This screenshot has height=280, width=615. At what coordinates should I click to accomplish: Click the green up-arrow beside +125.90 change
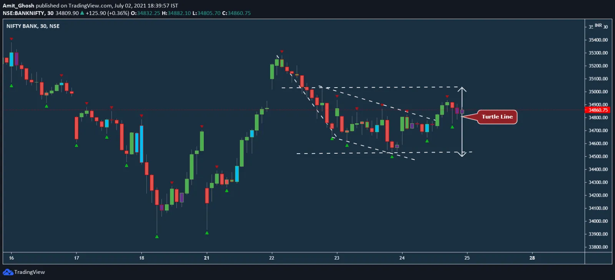click(x=82, y=13)
